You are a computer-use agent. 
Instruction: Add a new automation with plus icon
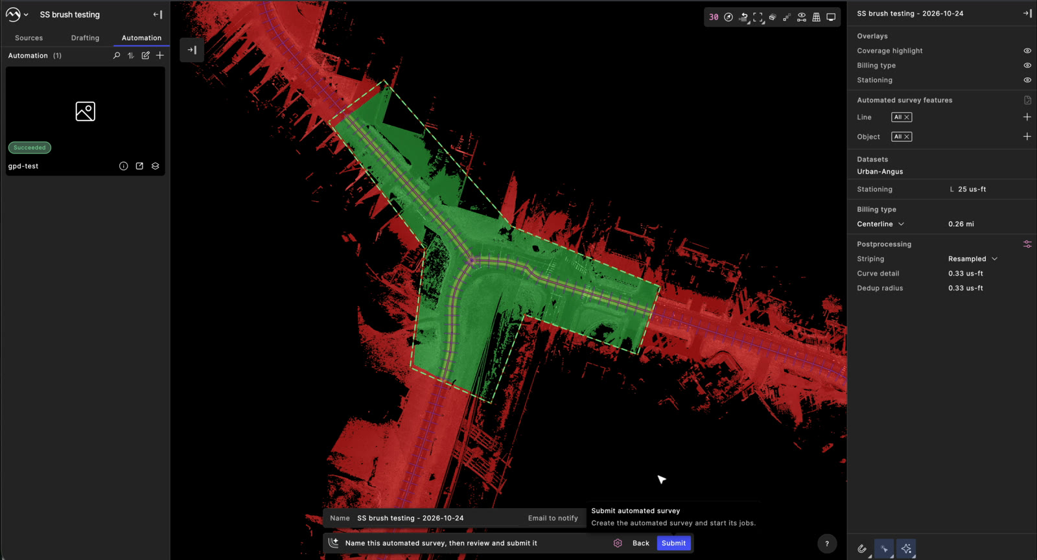click(x=160, y=56)
